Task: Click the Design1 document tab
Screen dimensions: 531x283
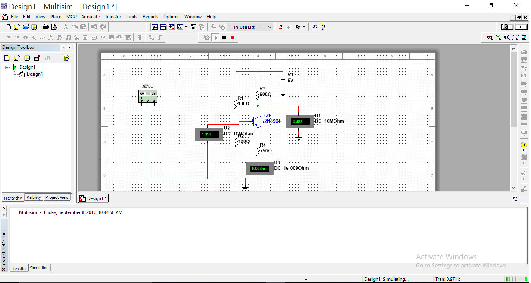Action: point(93,198)
